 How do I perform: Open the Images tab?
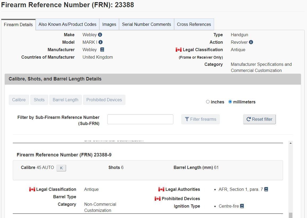(x=109, y=24)
